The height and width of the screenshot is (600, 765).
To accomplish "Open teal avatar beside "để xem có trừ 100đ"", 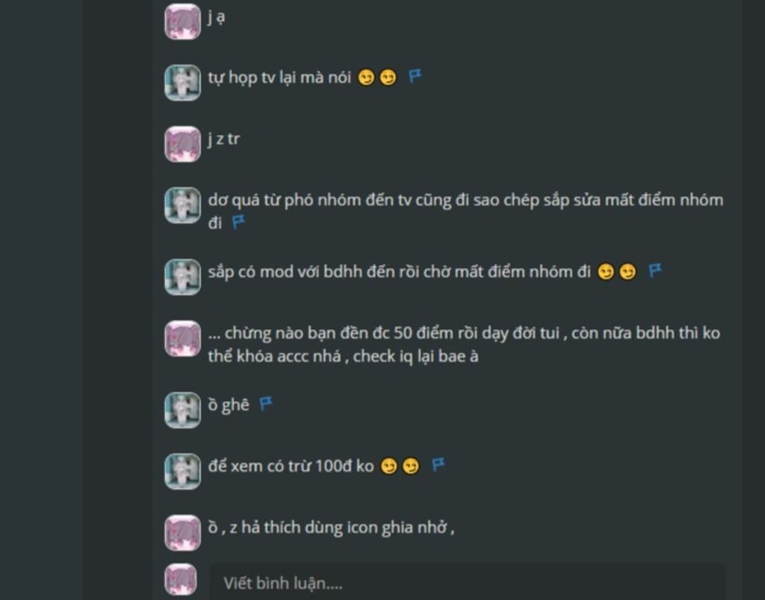I will 182,472.
